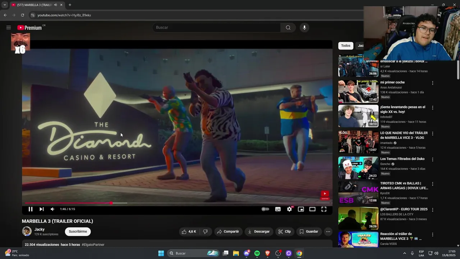Open options menu for 'mi primer coche'
The image size is (460, 259).
click(x=433, y=83)
